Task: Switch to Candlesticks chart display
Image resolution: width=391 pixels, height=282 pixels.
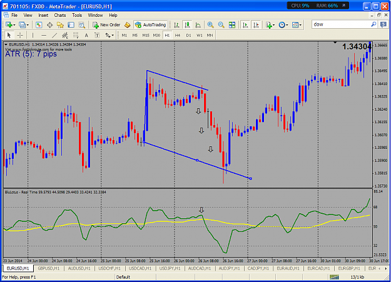Action: coord(187,24)
